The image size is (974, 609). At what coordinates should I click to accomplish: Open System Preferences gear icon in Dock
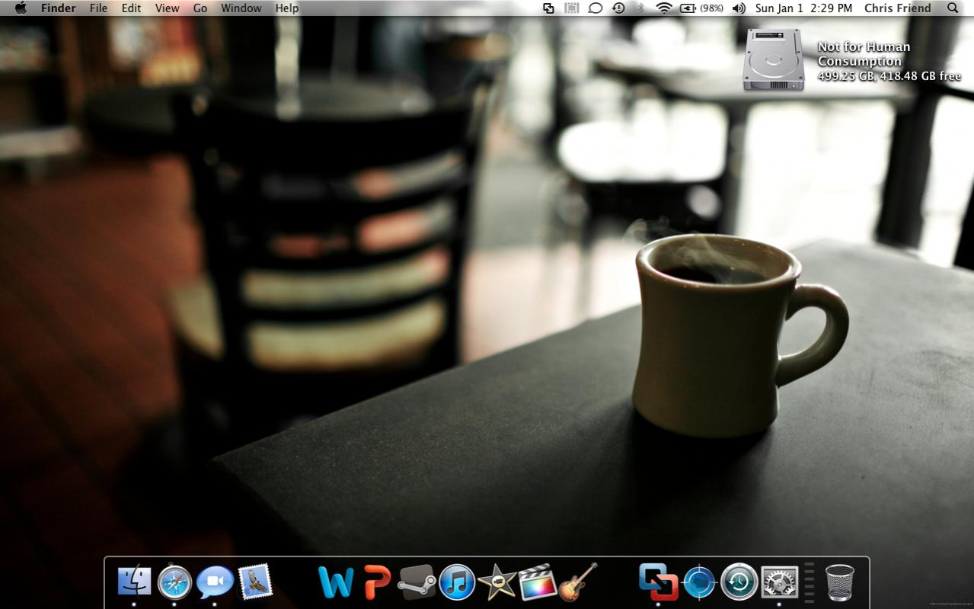point(780,583)
